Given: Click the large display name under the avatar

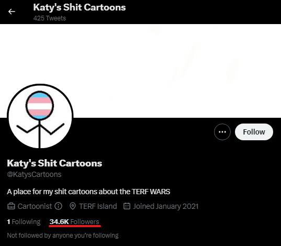Looking at the screenshot, I should coord(54,163).
